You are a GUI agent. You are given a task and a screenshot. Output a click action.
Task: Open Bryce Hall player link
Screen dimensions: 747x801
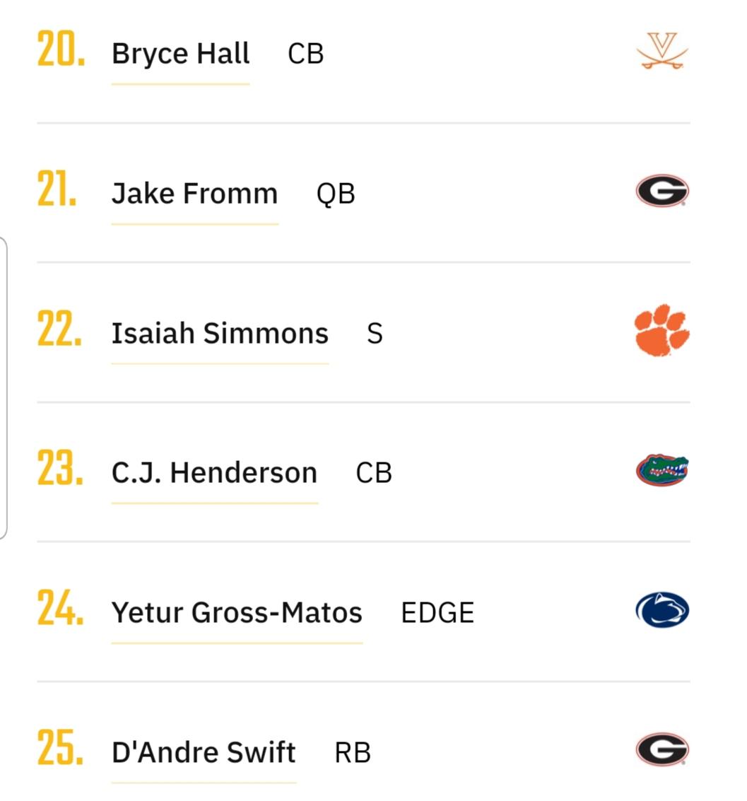[x=180, y=54]
